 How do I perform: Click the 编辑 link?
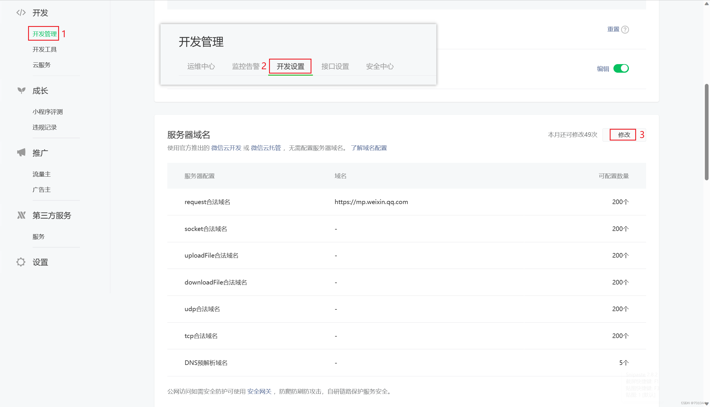pyautogui.click(x=603, y=69)
